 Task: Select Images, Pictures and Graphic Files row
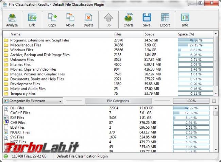click(x=108, y=74)
